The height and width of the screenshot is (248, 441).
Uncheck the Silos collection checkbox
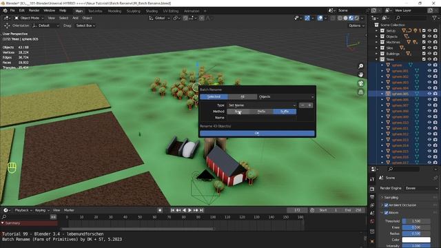(424, 48)
